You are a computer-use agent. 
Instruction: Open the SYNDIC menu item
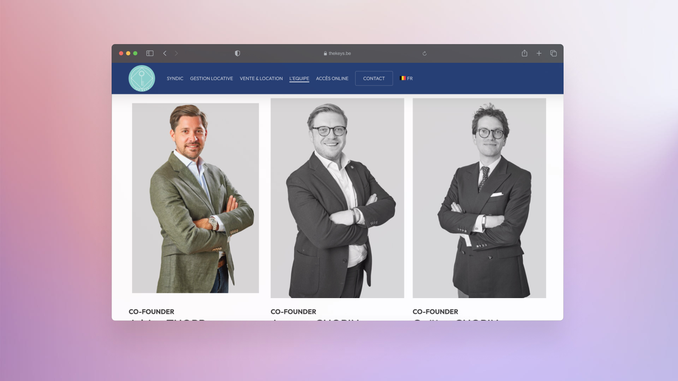(175, 78)
